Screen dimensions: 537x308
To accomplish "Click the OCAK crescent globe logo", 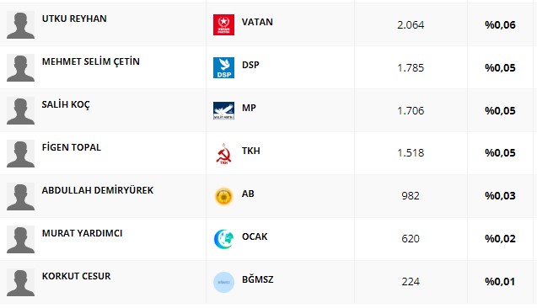I will click(223, 239).
